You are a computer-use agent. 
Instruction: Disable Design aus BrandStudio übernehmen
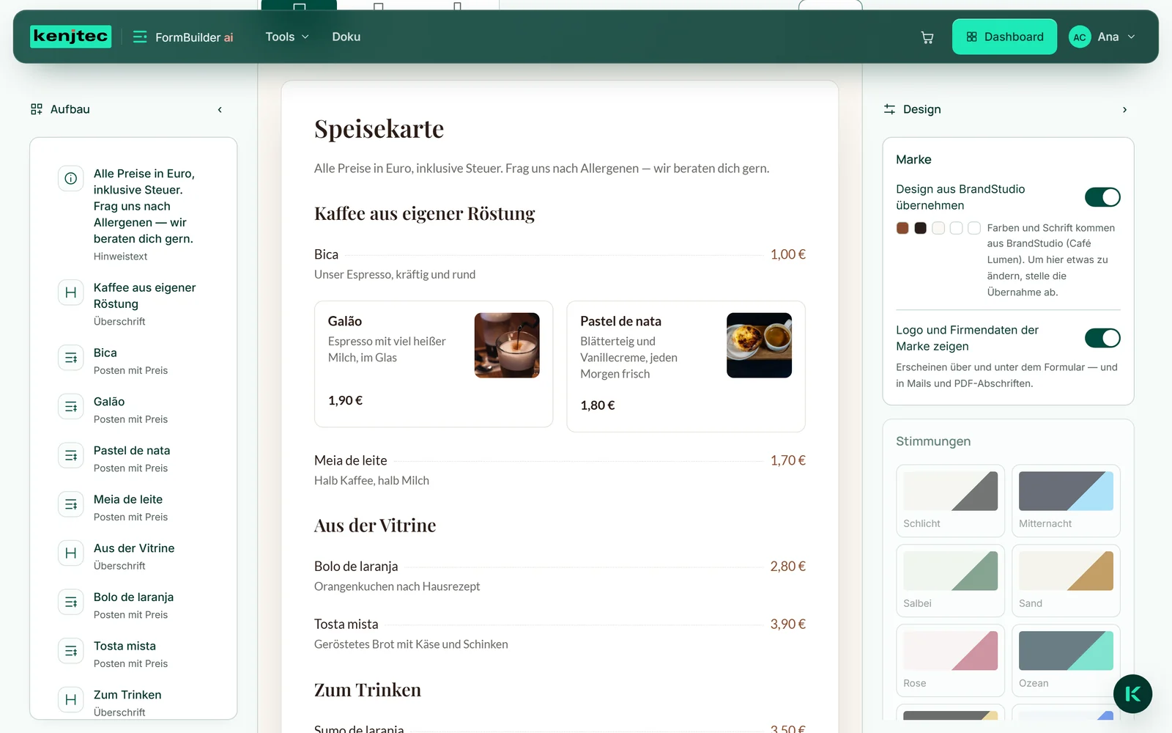pyautogui.click(x=1102, y=197)
